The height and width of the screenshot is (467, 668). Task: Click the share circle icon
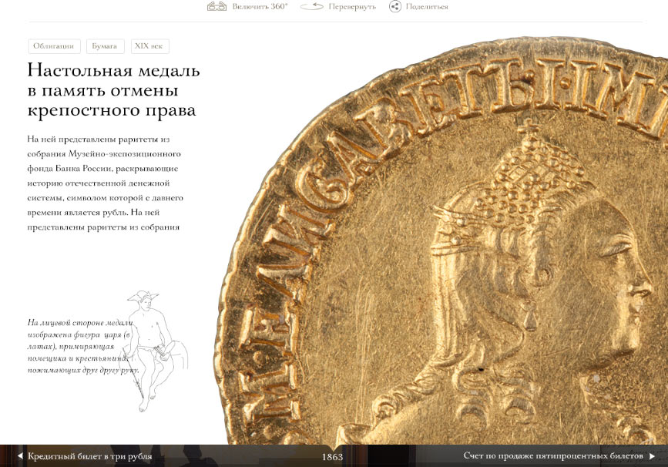(x=395, y=7)
